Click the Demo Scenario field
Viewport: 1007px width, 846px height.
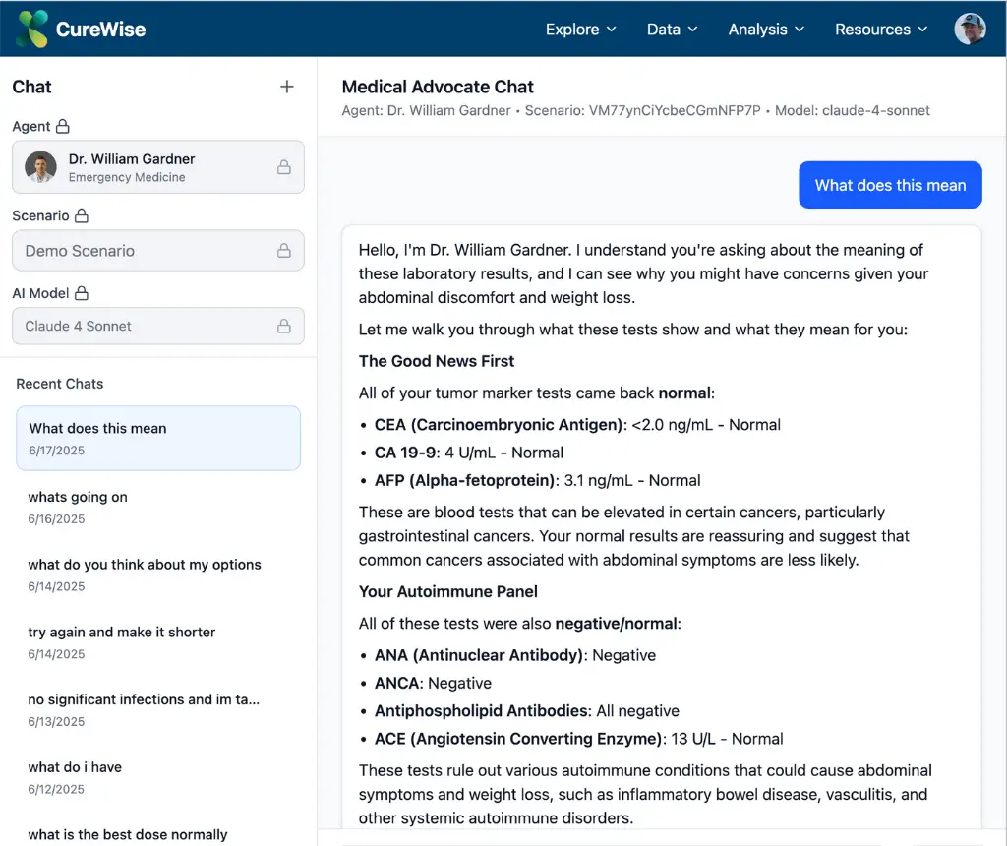coord(148,251)
